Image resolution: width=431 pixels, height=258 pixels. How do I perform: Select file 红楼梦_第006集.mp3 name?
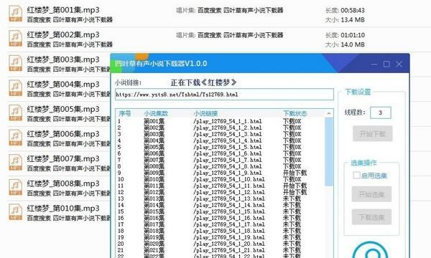63,134
